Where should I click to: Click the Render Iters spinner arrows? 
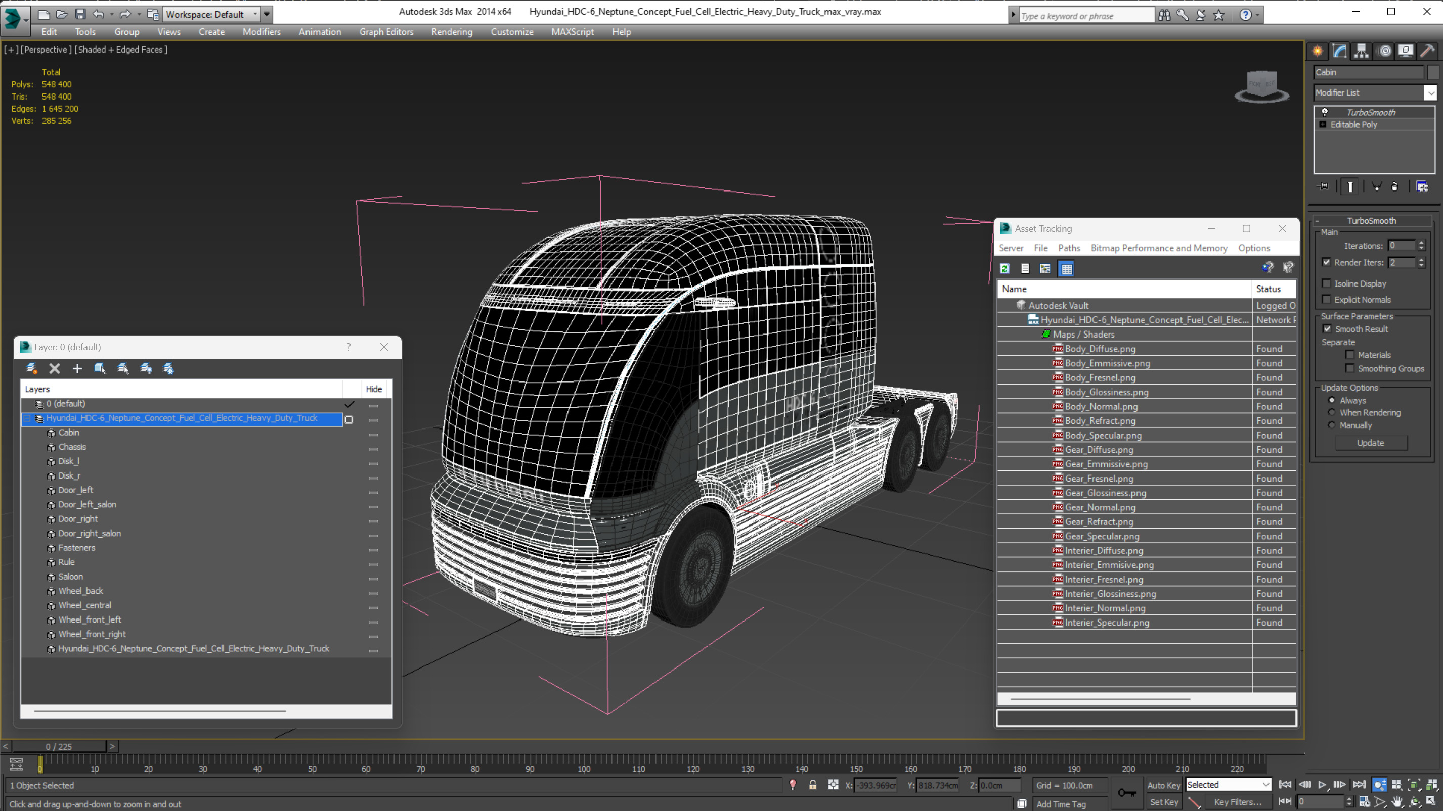pyautogui.click(x=1421, y=262)
